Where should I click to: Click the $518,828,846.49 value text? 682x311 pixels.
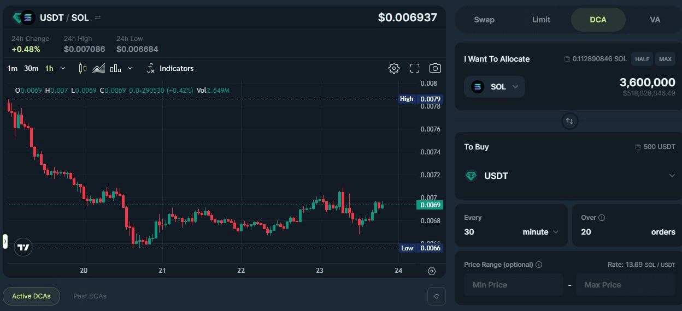tap(649, 93)
